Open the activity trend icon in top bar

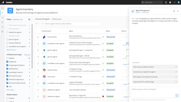(x=174, y=2)
